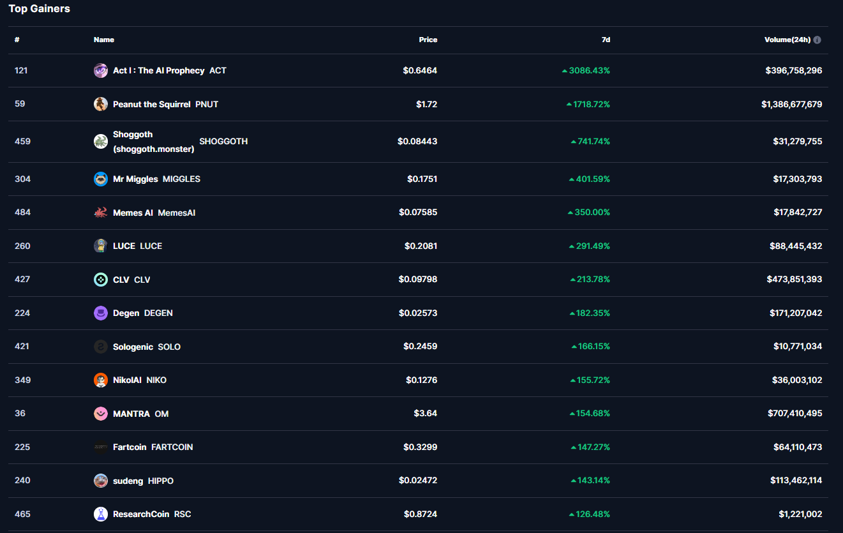Click the CLV coin logo
This screenshot has width=843, height=533.
pyautogui.click(x=101, y=280)
